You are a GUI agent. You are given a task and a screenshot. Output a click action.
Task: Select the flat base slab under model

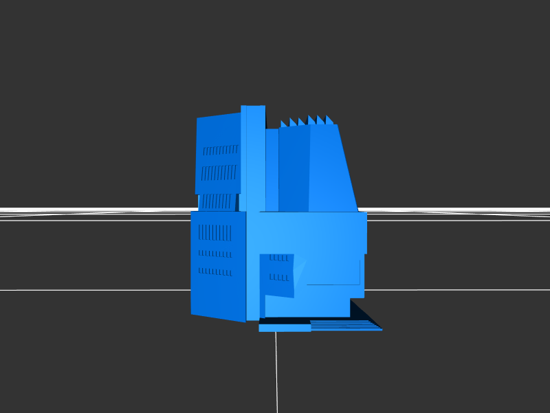[x=284, y=328]
